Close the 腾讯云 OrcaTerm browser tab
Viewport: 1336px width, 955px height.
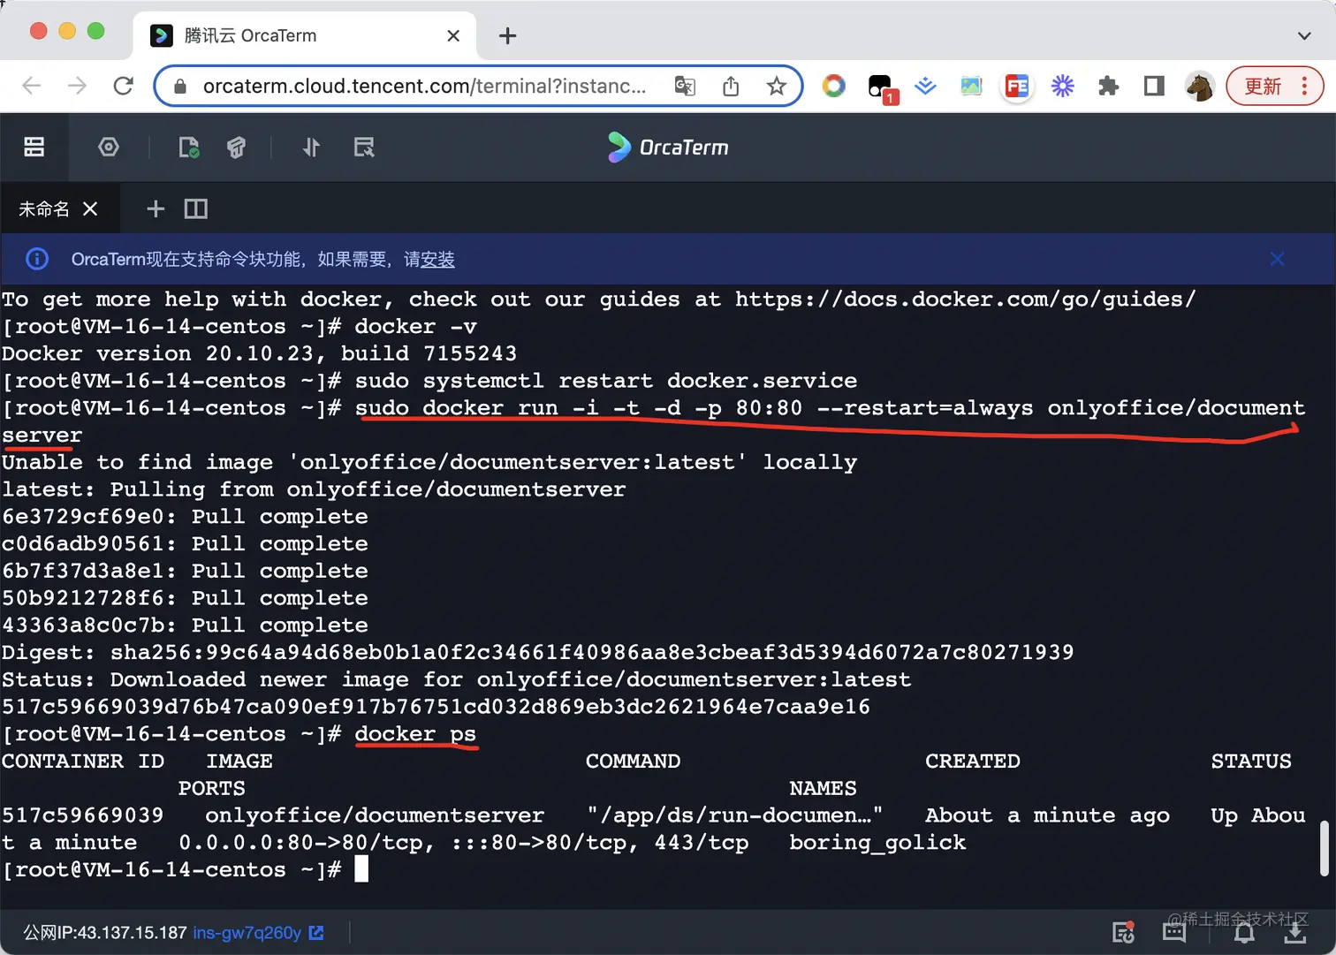tap(453, 35)
